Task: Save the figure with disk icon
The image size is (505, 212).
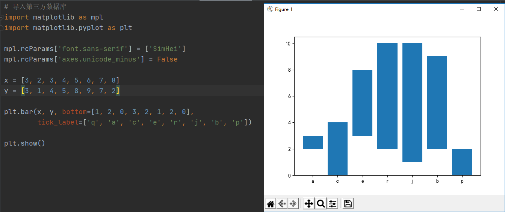Action: click(x=348, y=204)
